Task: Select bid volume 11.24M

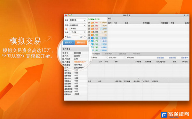Action: tap(103, 41)
